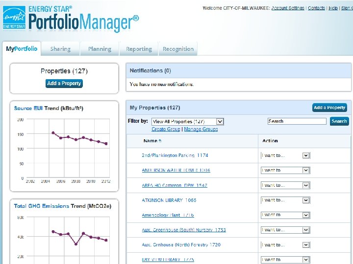Expand action dropdown for BAY VIEW LIBRARY
Viewport: 353px width, 264px height.
(285, 260)
